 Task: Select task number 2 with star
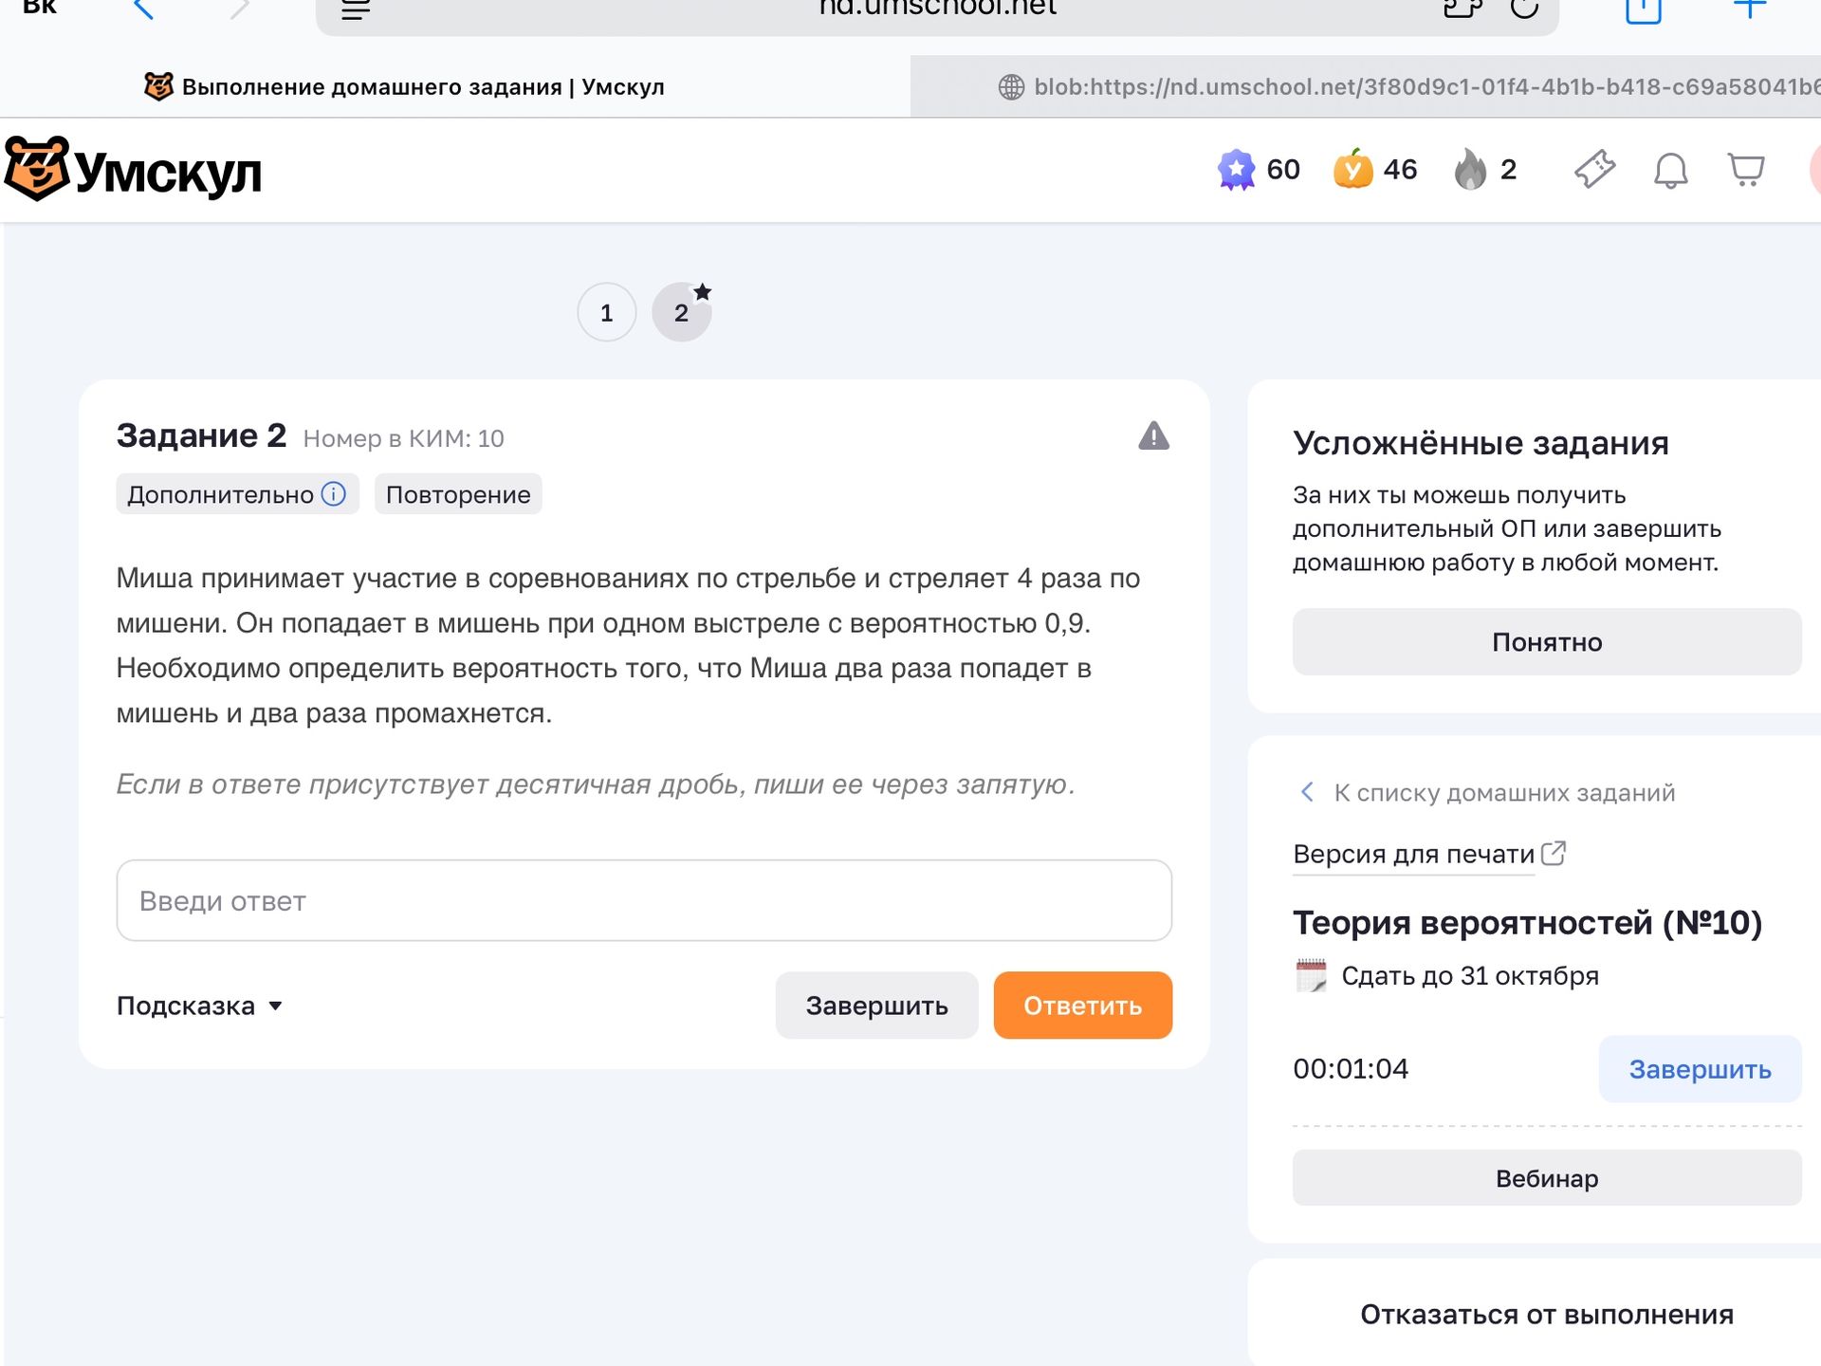click(x=682, y=312)
